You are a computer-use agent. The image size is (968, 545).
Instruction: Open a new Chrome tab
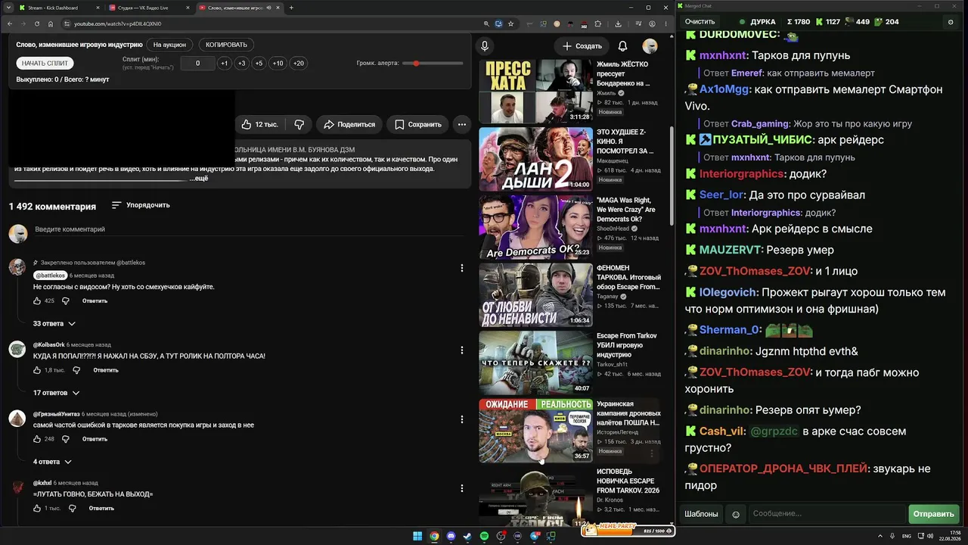click(291, 8)
